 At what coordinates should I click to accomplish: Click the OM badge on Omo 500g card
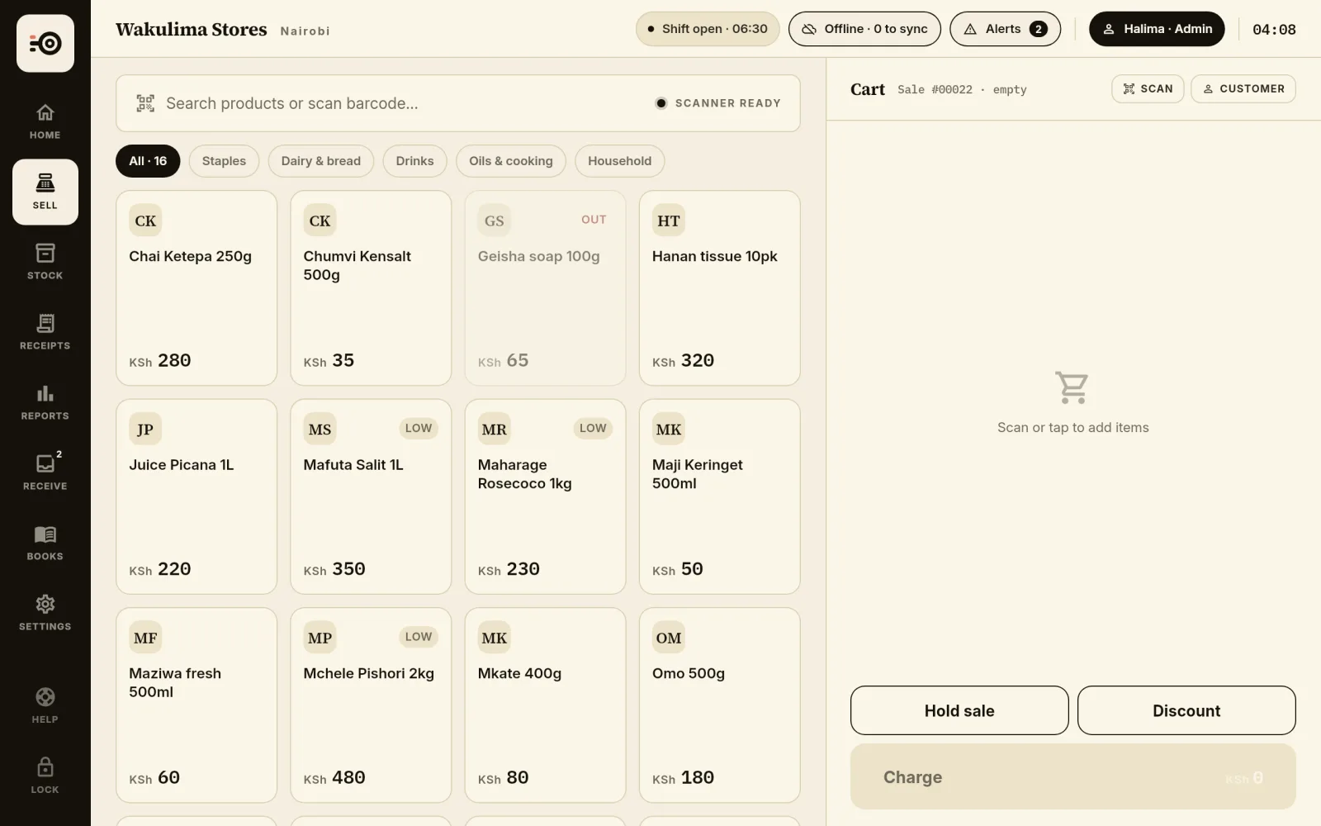[x=669, y=638]
